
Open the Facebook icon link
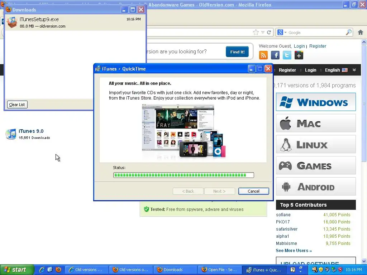tap(275, 56)
